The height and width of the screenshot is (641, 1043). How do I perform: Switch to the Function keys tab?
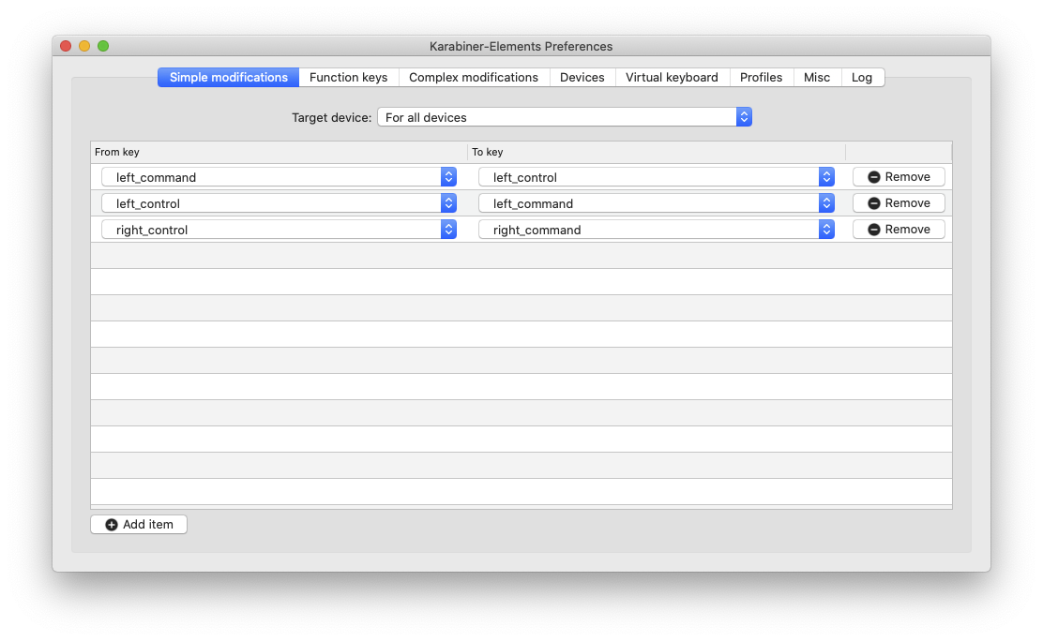coord(348,78)
